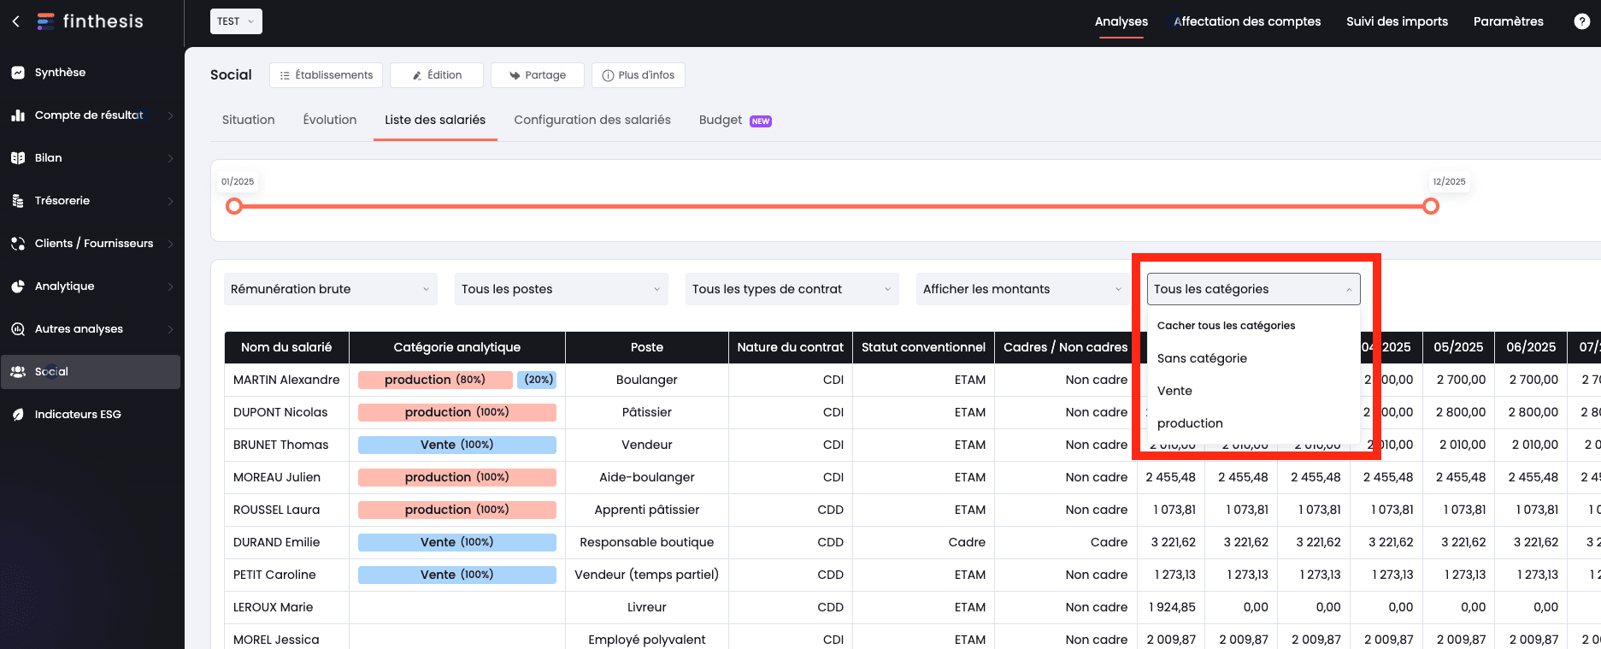Screen dimensions: 1601x649
Task: Click the Trésorerie coins icon
Action: [x=18, y=201]
